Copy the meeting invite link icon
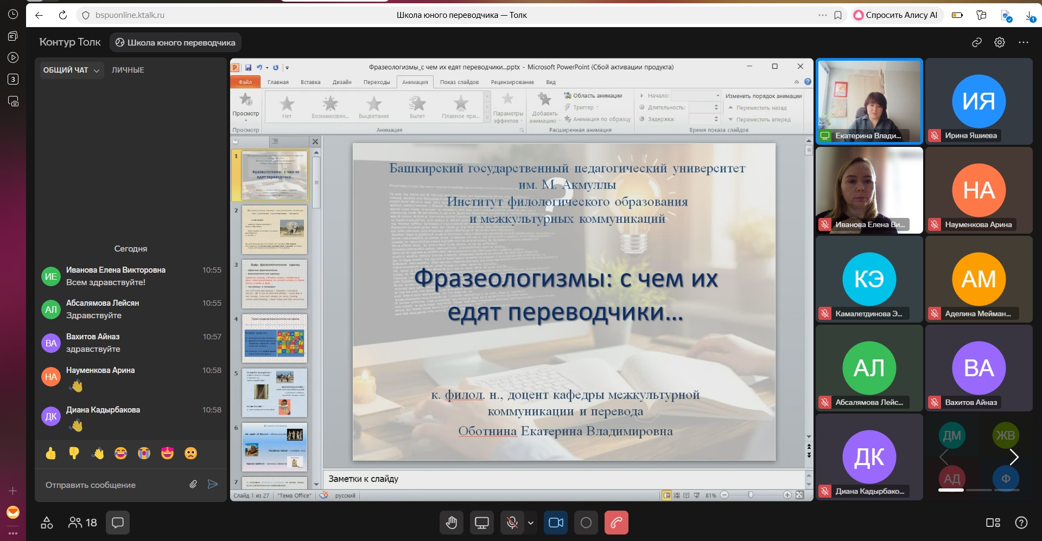This screenshot has height=541, width=1042. (x=976, y=42)
